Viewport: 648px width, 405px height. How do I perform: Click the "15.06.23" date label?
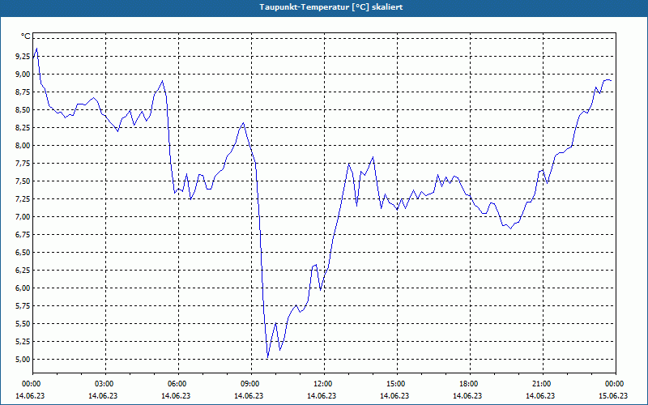[x=613, y=395]
